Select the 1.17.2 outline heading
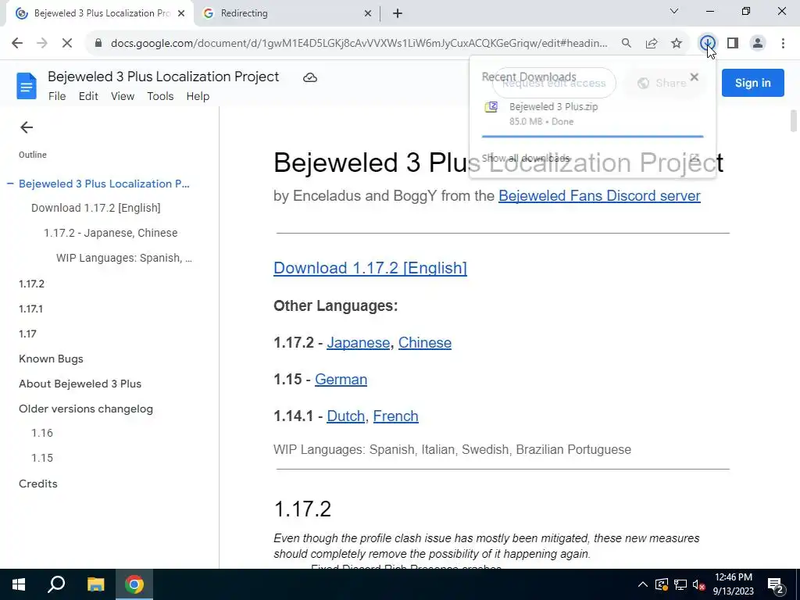800x600 pixels. 31,284
